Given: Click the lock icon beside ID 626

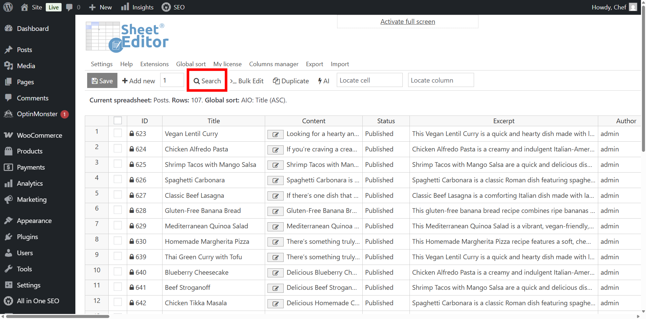Looking at the screenshot, I should [x=132, y=180].
